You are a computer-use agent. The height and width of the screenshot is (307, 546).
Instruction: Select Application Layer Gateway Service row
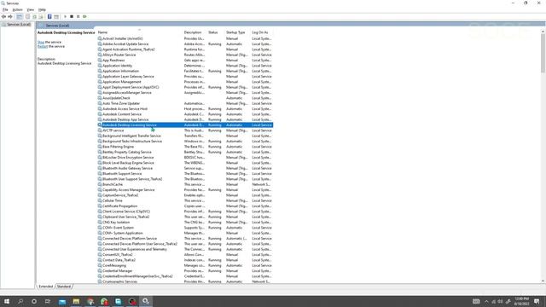[185, 77]
